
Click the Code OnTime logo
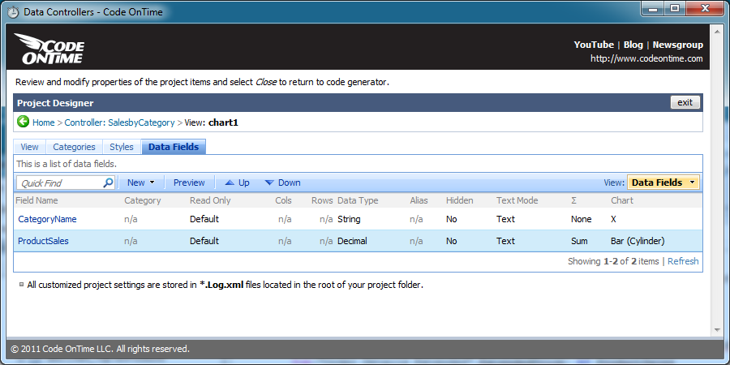(x=49, y=49)
